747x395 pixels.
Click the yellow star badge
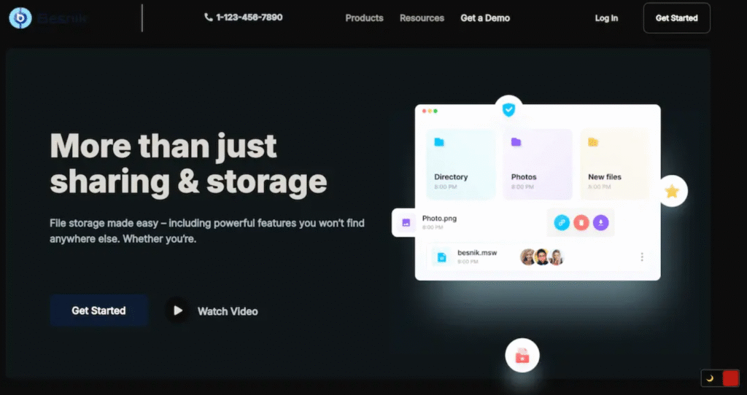tap(672, 192)
